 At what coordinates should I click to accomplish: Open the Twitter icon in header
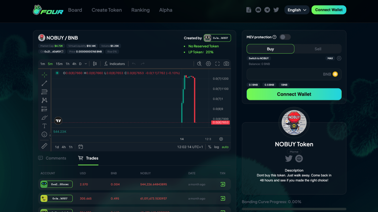[x=276, y=10]
